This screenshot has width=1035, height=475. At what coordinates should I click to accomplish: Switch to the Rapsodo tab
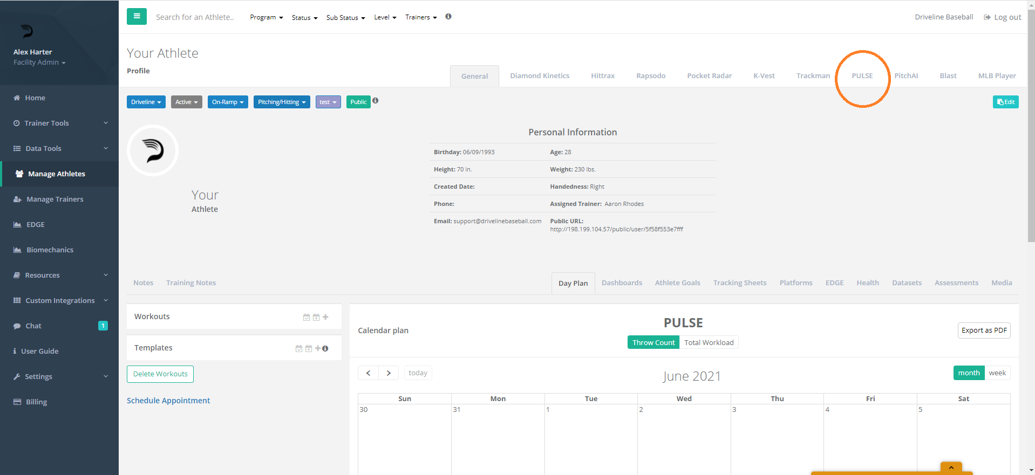pos(651,76)
